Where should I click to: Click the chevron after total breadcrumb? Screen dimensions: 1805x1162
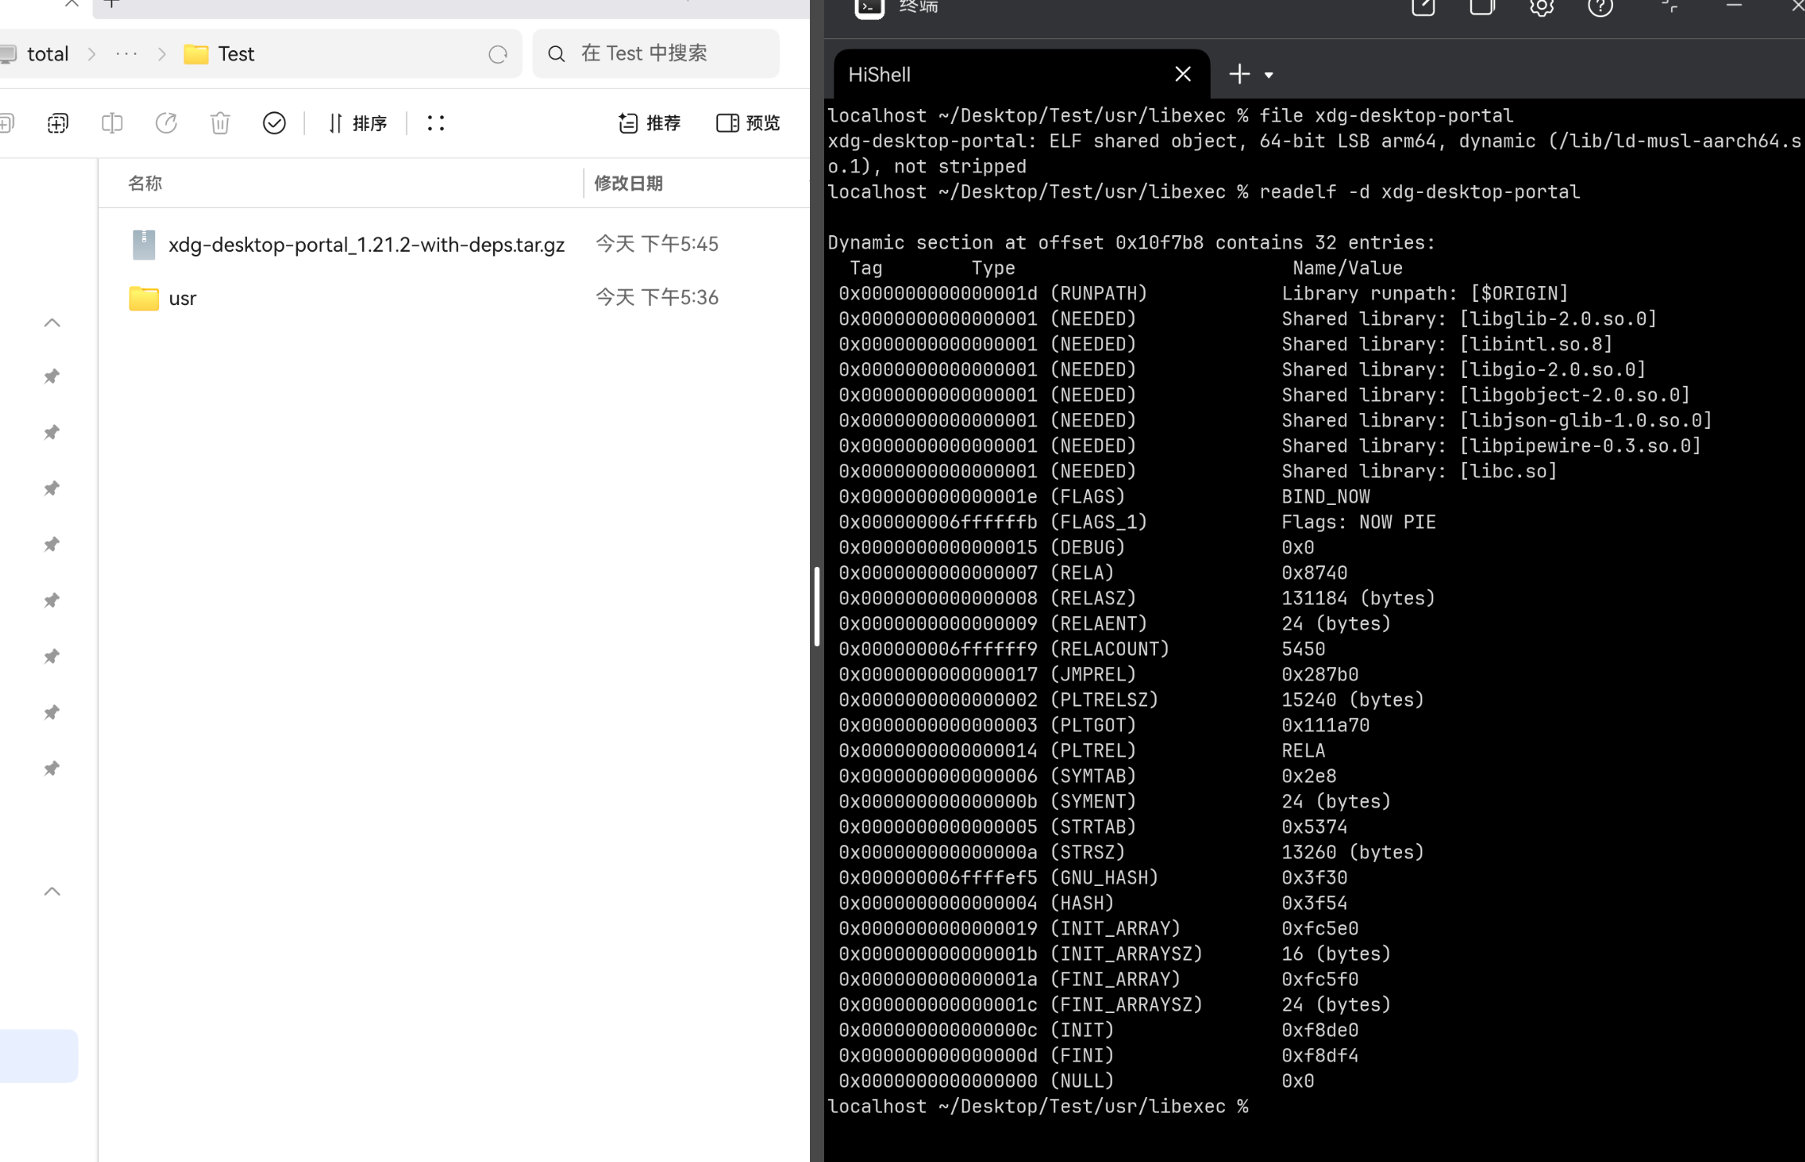(92, 54)
